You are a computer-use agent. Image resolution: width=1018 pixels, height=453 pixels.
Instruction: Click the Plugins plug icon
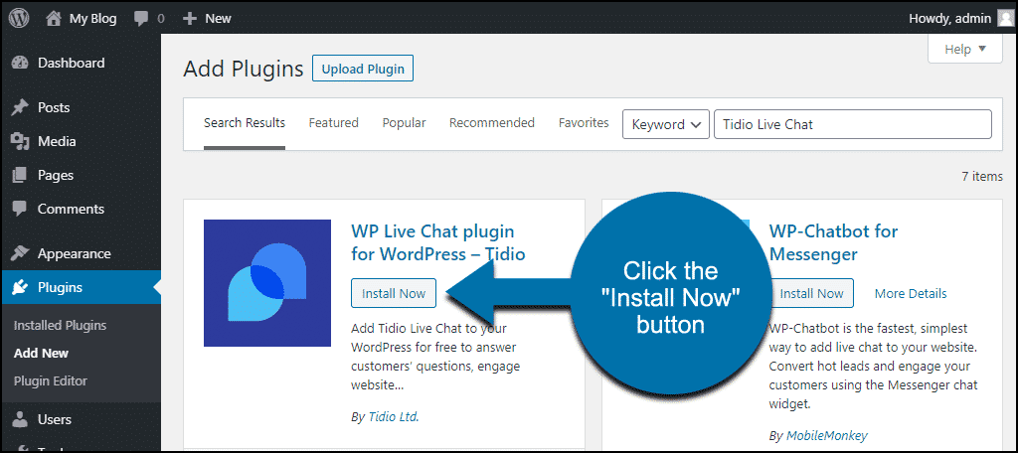click(x=20, y=287)
